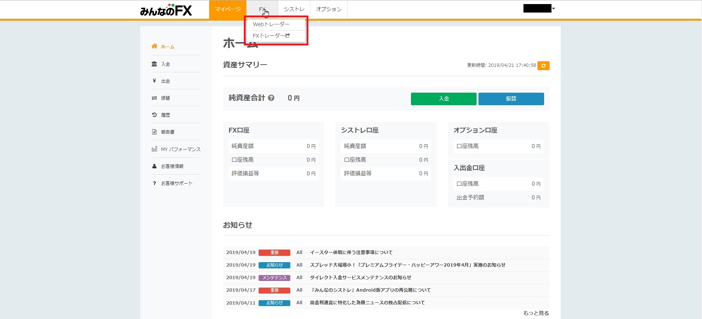The width and height of the screenshot is (702, 319).
Task: Click the みんなのFX logo
Action: click(166, 11)
